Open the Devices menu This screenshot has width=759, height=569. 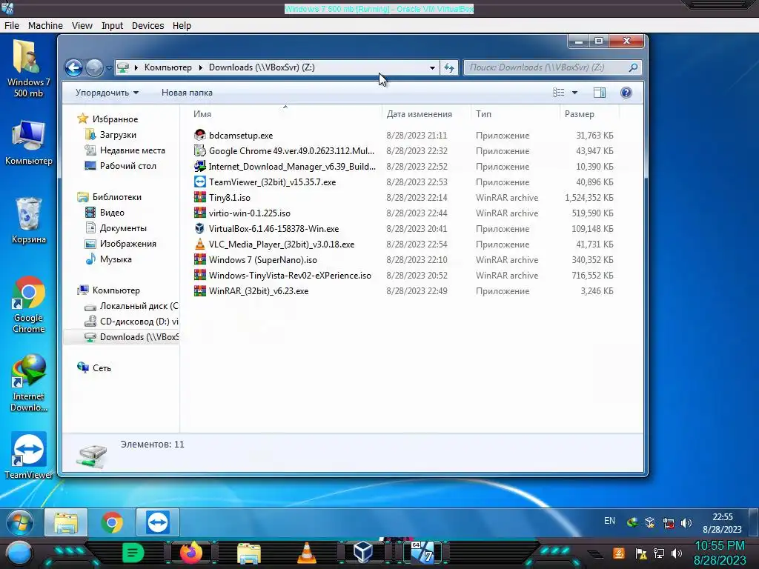point(148,26)
